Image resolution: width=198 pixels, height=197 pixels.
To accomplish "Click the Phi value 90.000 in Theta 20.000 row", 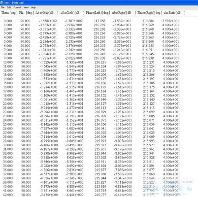I will click(x=26, y=104).
